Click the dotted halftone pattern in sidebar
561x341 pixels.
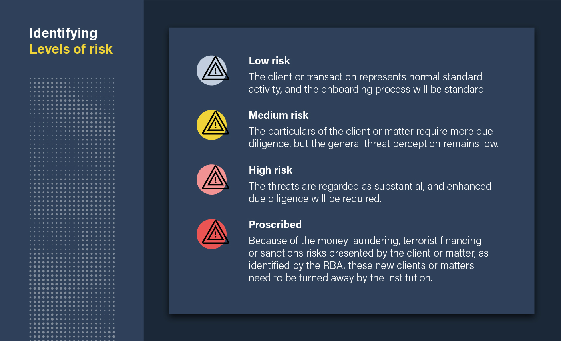coord(72,209)
